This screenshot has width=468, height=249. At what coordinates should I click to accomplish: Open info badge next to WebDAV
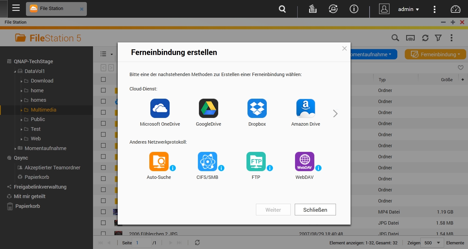point(318,168)
